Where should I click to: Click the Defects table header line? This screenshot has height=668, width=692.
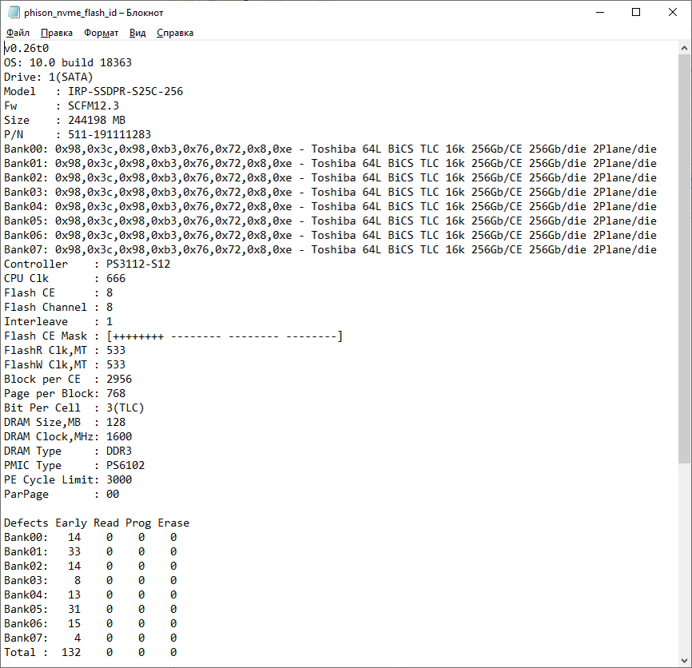click(97, 523)
